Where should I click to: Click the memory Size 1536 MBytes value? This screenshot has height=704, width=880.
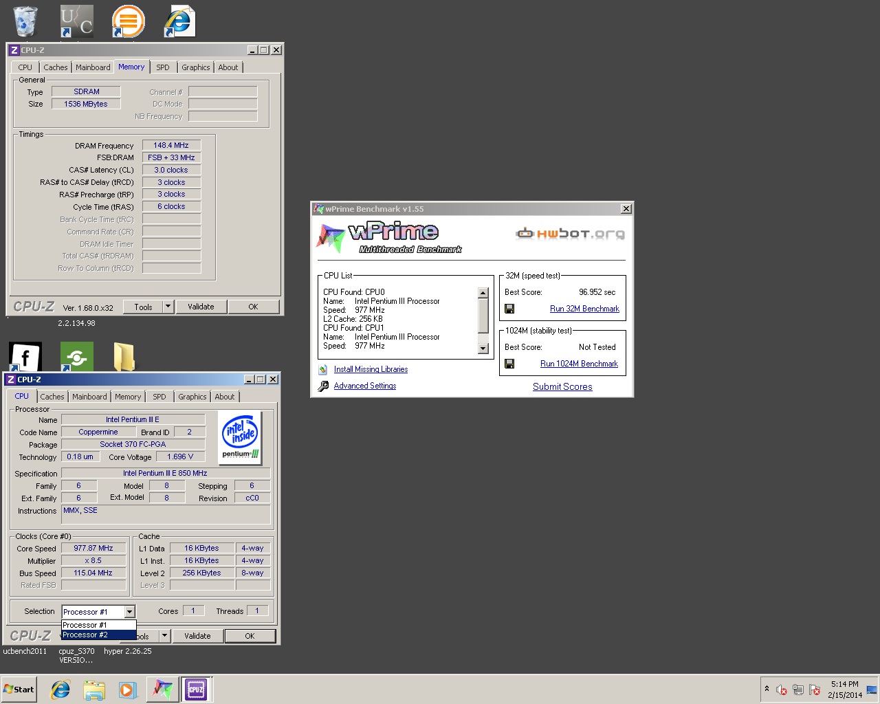click(x=86, y=104)
